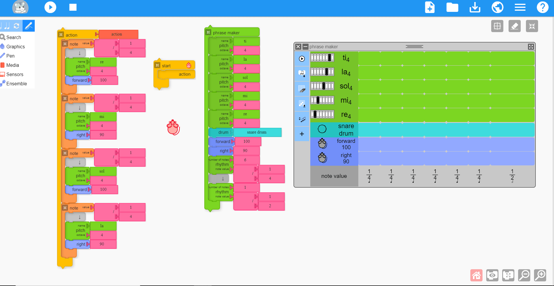Screen dimensions: 554x286
Task: Add a new row with the plus in phrase maker
Action: tap(302, 134)
